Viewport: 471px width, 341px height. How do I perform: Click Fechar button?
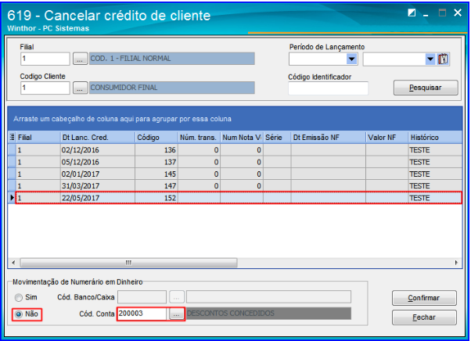(x=424, y=318)
